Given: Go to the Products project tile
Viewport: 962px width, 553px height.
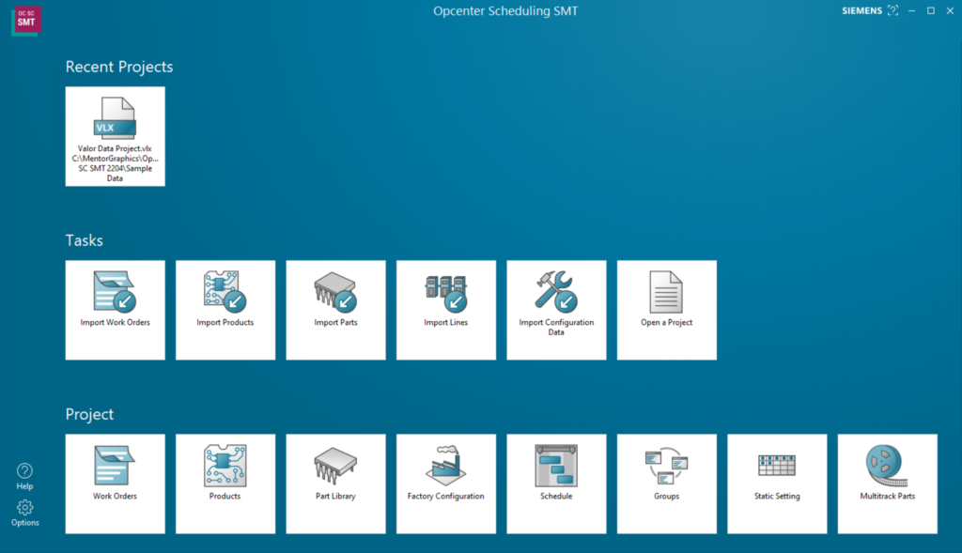Looking at the screenshot, I should click(x=225, y=484).
